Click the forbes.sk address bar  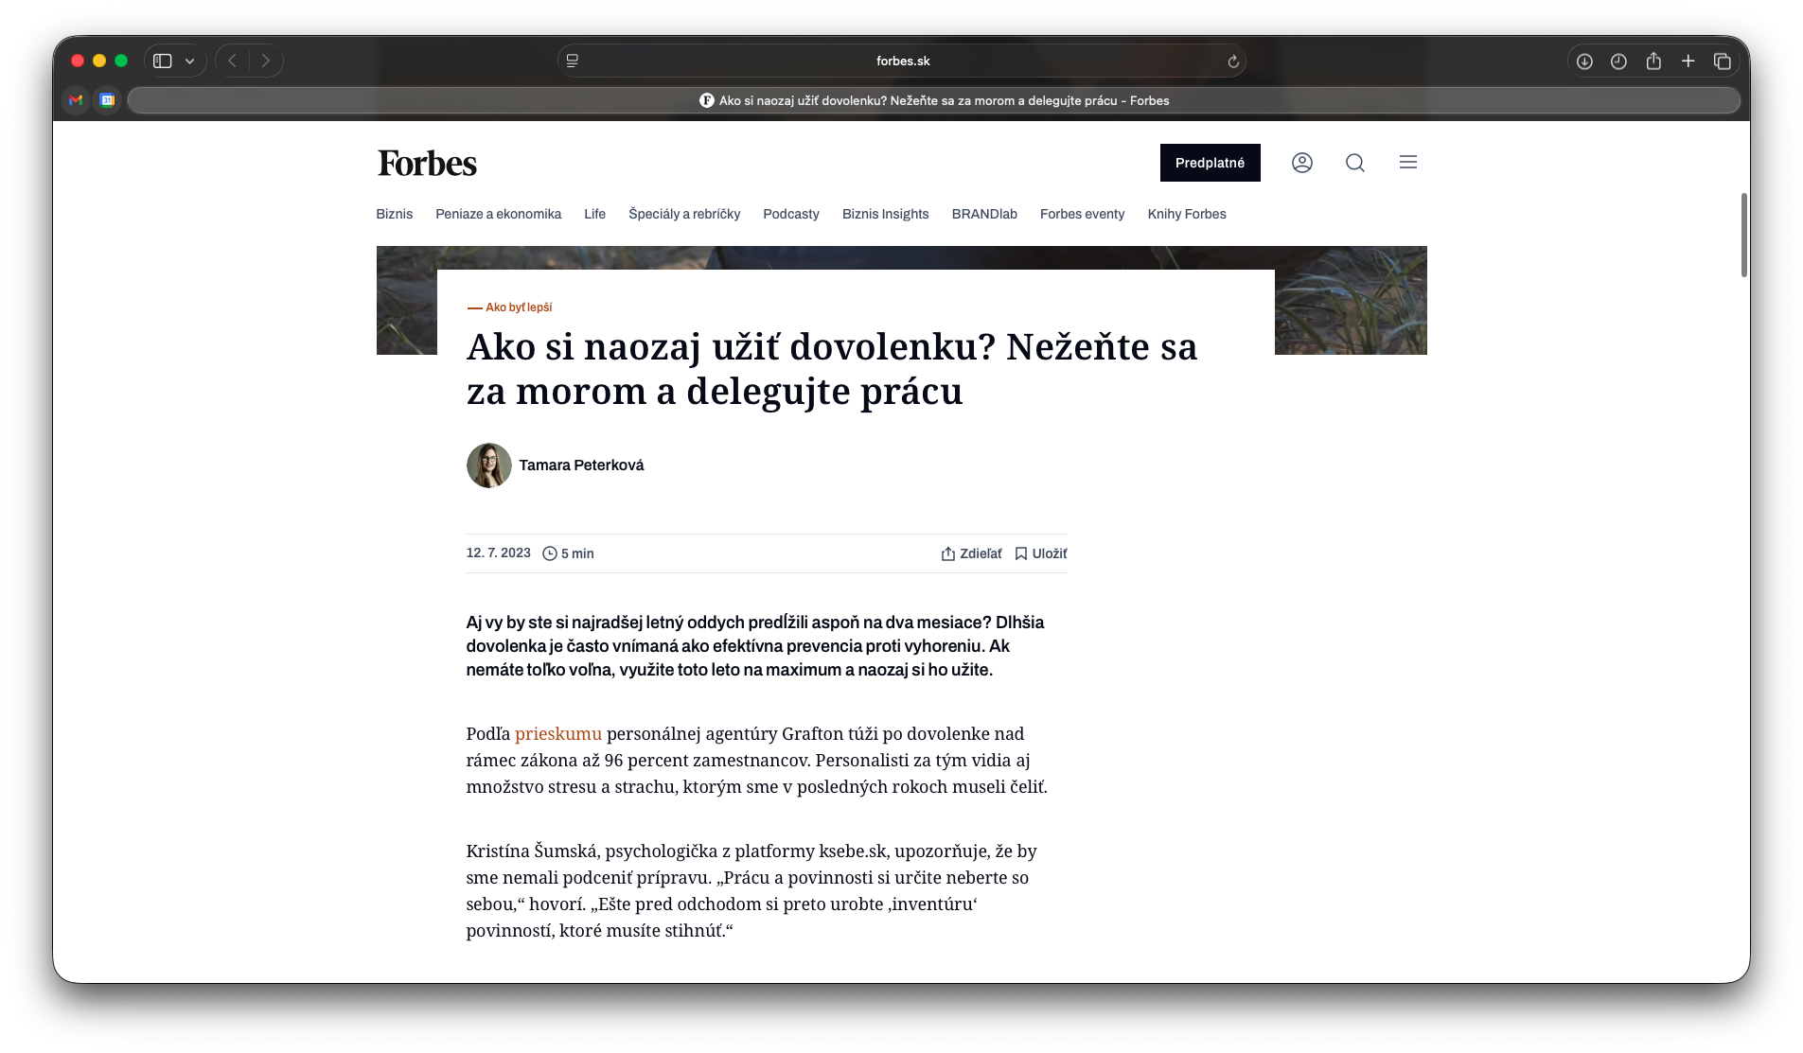pyautogui.click(x=902, y=61)
